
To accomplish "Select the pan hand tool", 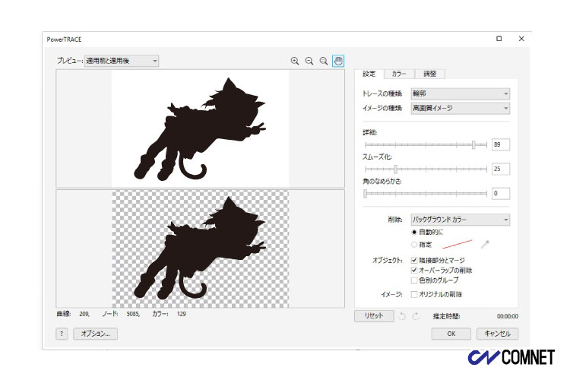I will click(x=338, y=61).
